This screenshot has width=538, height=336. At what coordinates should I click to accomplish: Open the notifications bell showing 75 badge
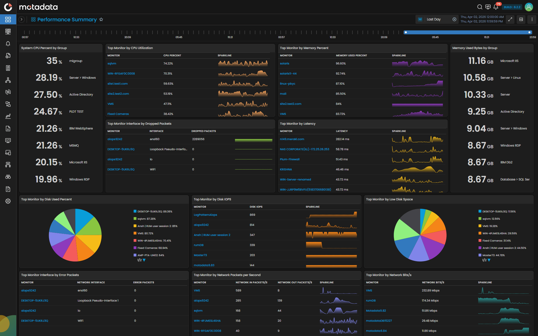[x=496, y=7]
